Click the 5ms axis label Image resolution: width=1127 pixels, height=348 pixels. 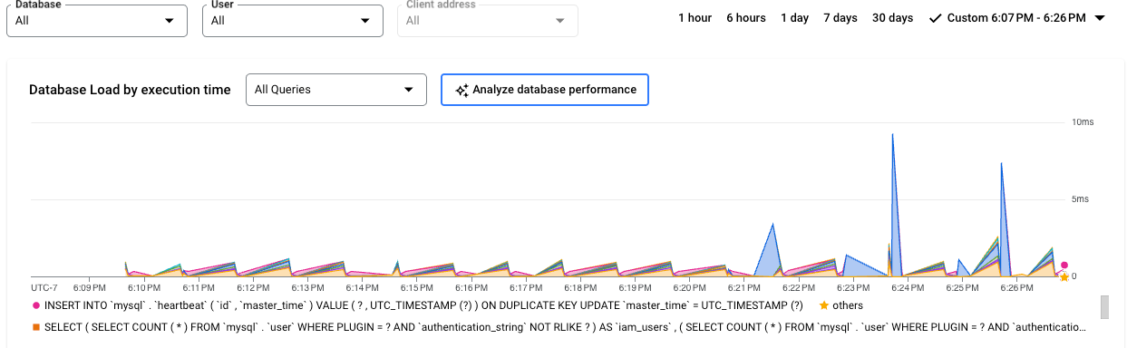[1080, 198]
